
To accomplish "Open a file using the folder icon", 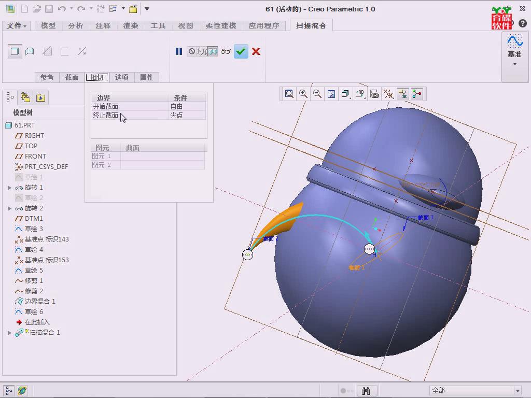I will click(37, 9).
